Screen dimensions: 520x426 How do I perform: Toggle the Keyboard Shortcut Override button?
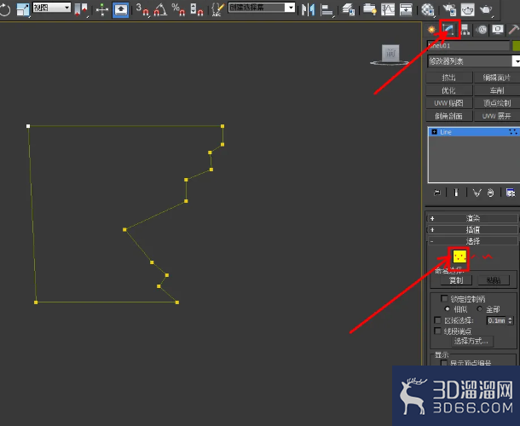[120, 9]
